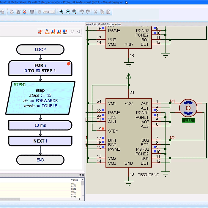This screenshot has height=208, width=208.
Task: Click the Run simulation running man icon
Action: coord(40,32)
